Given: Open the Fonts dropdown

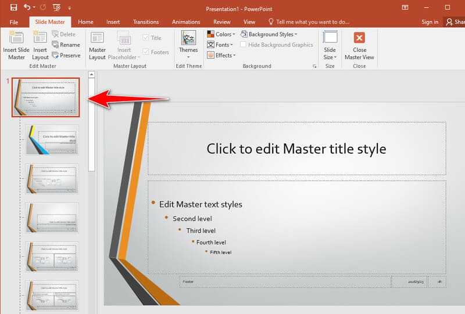Looking at the screenshot, I should (220, 45).
